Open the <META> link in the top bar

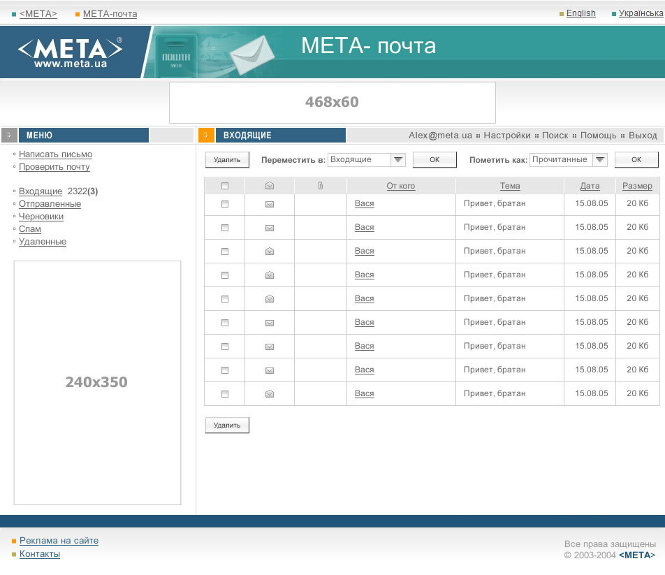pos(38,14)
